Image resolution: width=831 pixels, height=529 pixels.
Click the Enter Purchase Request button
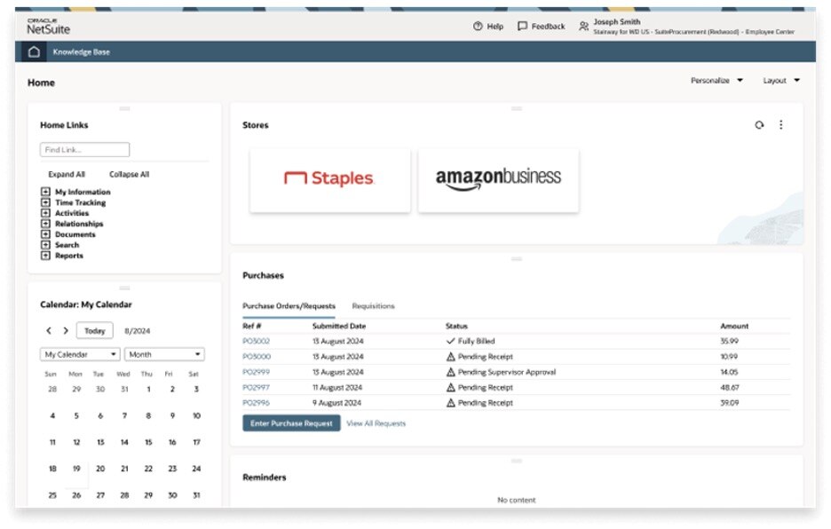click(x=291, y=423)
